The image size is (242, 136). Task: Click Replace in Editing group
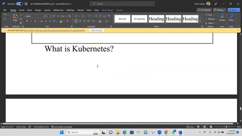[210, 19]
